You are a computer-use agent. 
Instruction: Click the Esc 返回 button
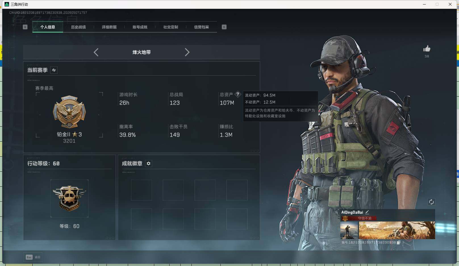(33, 257)
